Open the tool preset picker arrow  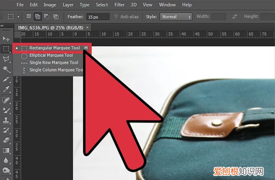[18, 17]
